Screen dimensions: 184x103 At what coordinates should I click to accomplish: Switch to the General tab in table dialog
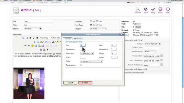68,39
